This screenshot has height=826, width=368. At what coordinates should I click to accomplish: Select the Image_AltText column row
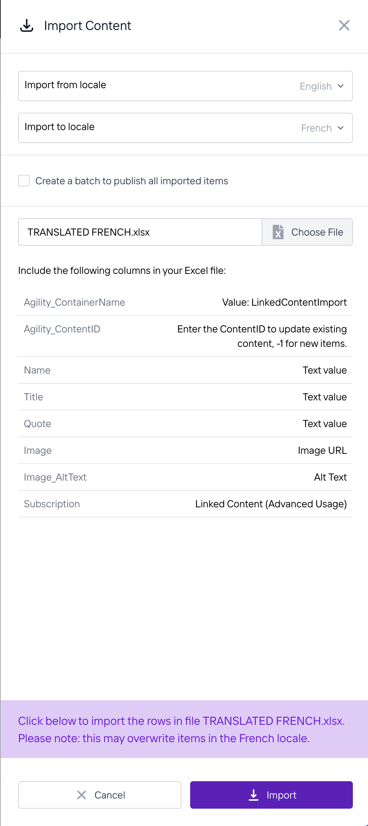185,477
